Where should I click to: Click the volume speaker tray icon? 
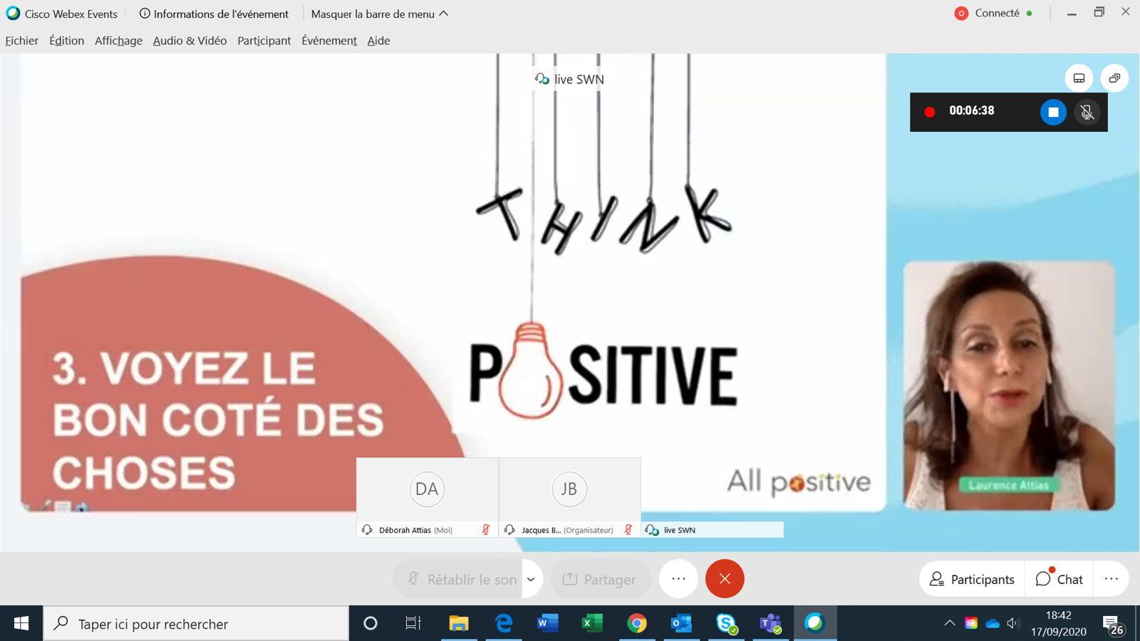(1013, 623)
